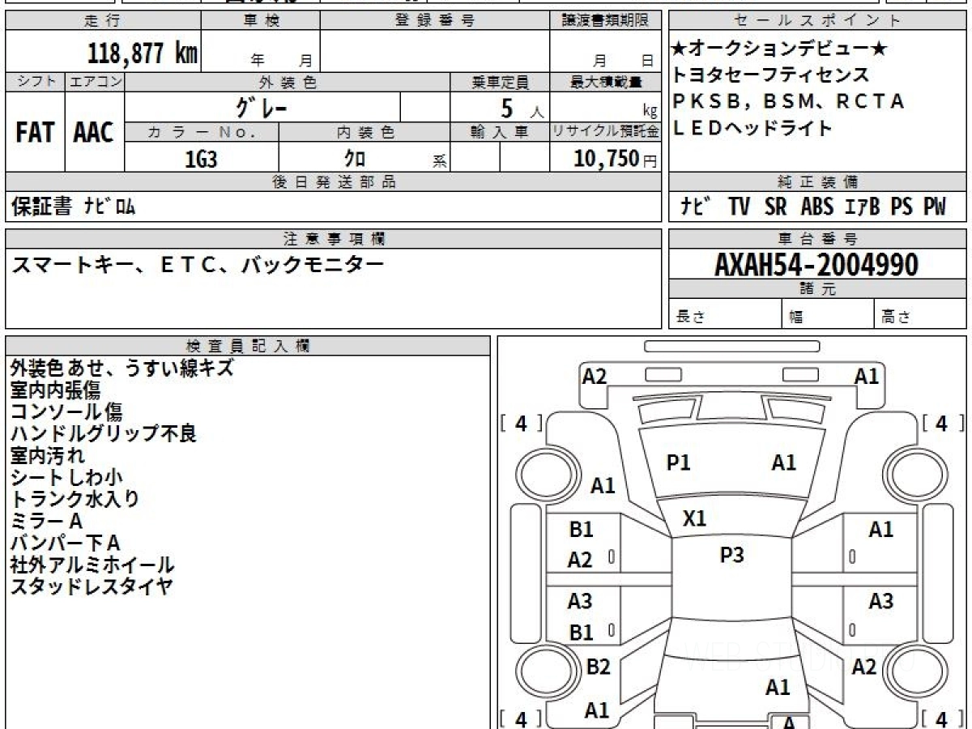Click the 輸入車 label
The height and width of the screenshot is (729, 972).
point(500,132)
